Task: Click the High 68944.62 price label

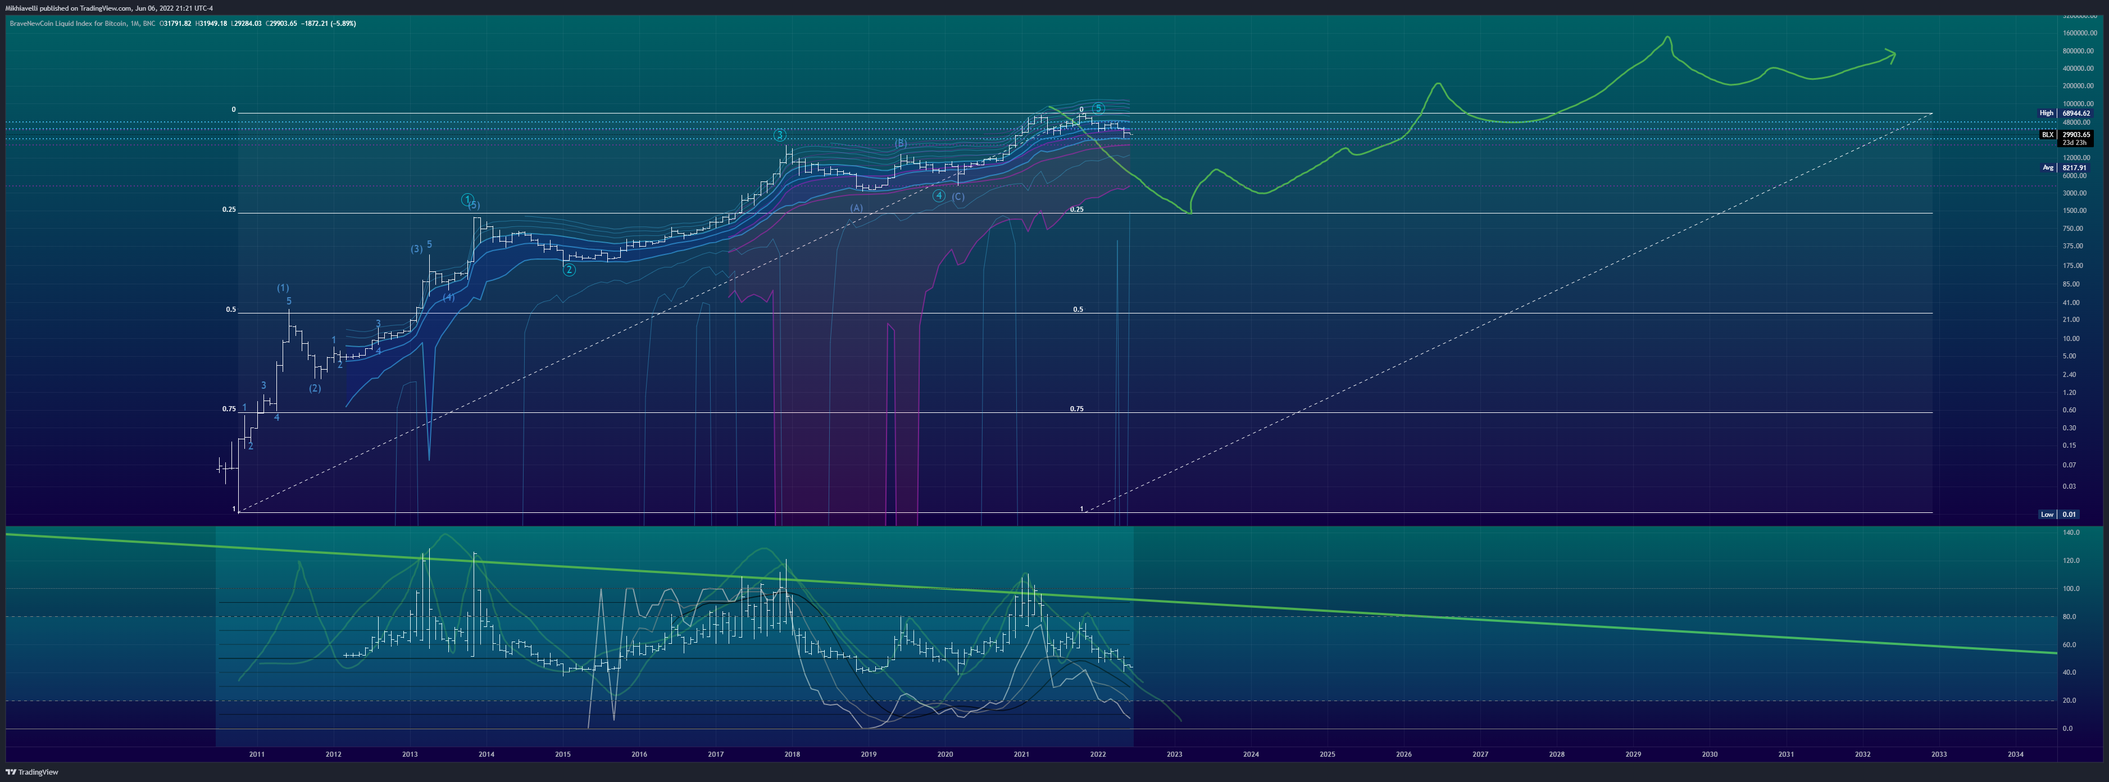Action: tap(2065, 113)
